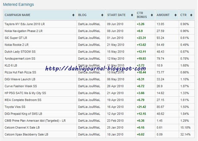Click start date 01 Jun 2010
The width and height of the screenshot is (198, 141).
pos(115,38)
